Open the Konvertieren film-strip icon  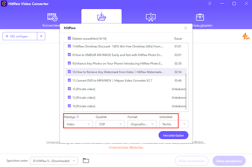(52, 17)
